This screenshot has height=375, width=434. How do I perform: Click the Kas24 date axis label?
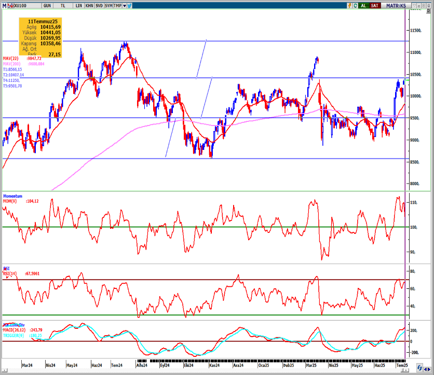click(x=214, y=365)
